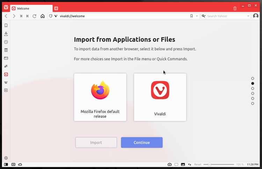Image resolution: width=262 pixels, height=169 pixels.
Task: Reload the current page
Action: (35, 16)
